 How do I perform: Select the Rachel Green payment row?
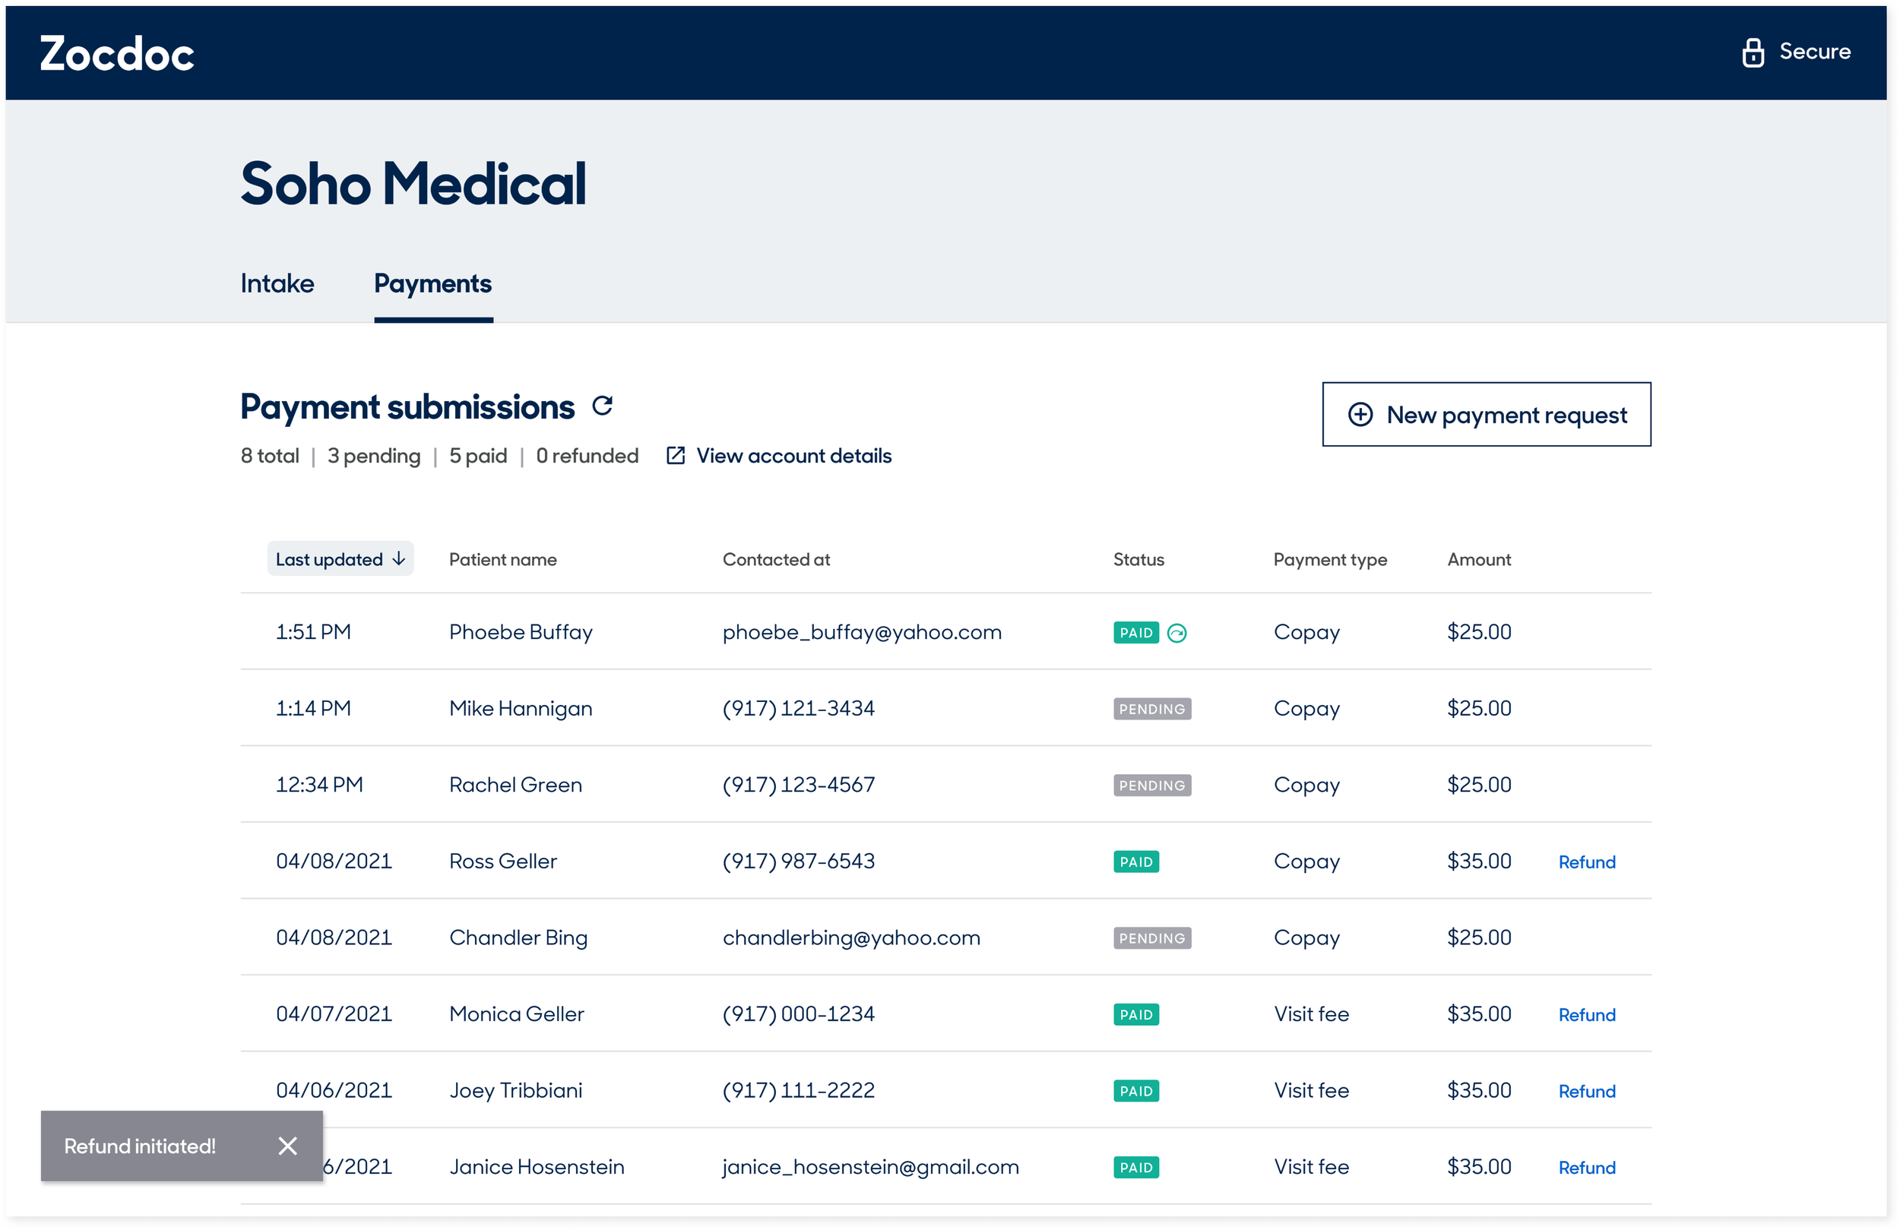pyautogui.click(x=516, y=785)
